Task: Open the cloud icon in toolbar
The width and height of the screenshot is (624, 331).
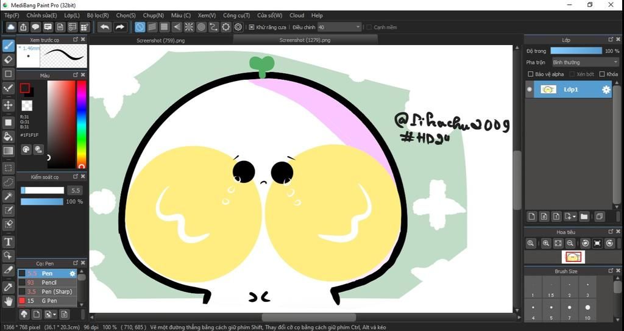Action: pyautogui.click(x=11, y=27)
